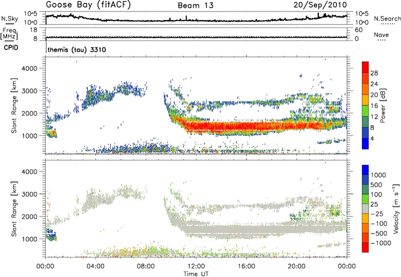Screen dimensions: 401x277
Task: Click the 'Velocity [m s-1]' colorbar label
Action: tap(396, 208)
